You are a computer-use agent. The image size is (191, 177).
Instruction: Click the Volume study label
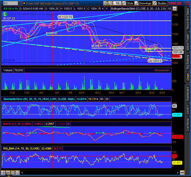8,70
